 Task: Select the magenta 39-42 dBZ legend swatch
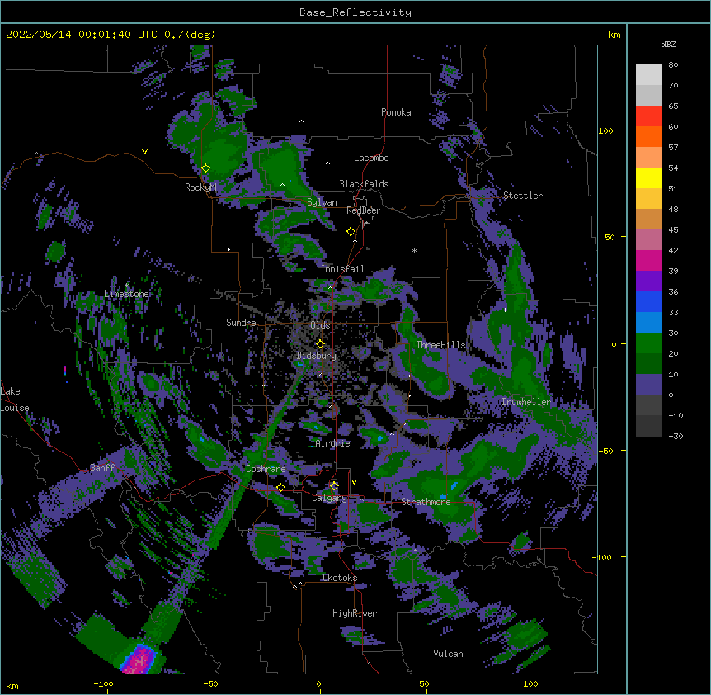click(x=648, y=260)
